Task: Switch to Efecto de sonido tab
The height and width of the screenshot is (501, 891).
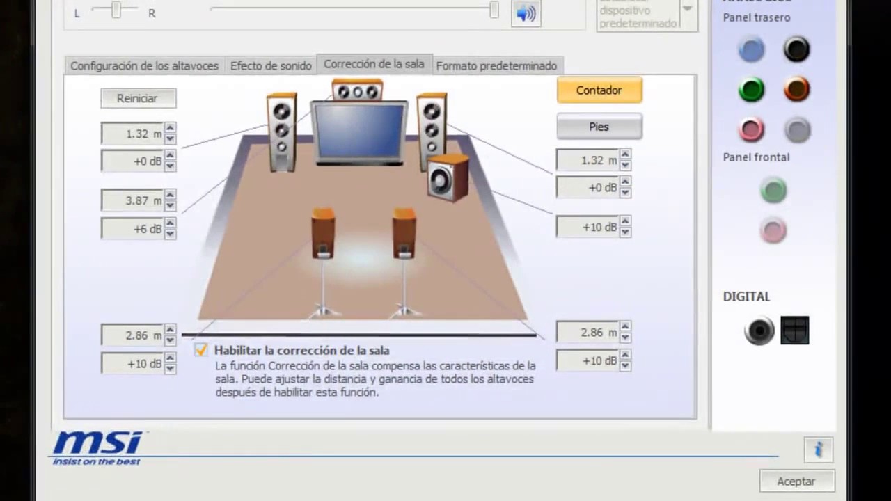Action: (x=271, y=65)
